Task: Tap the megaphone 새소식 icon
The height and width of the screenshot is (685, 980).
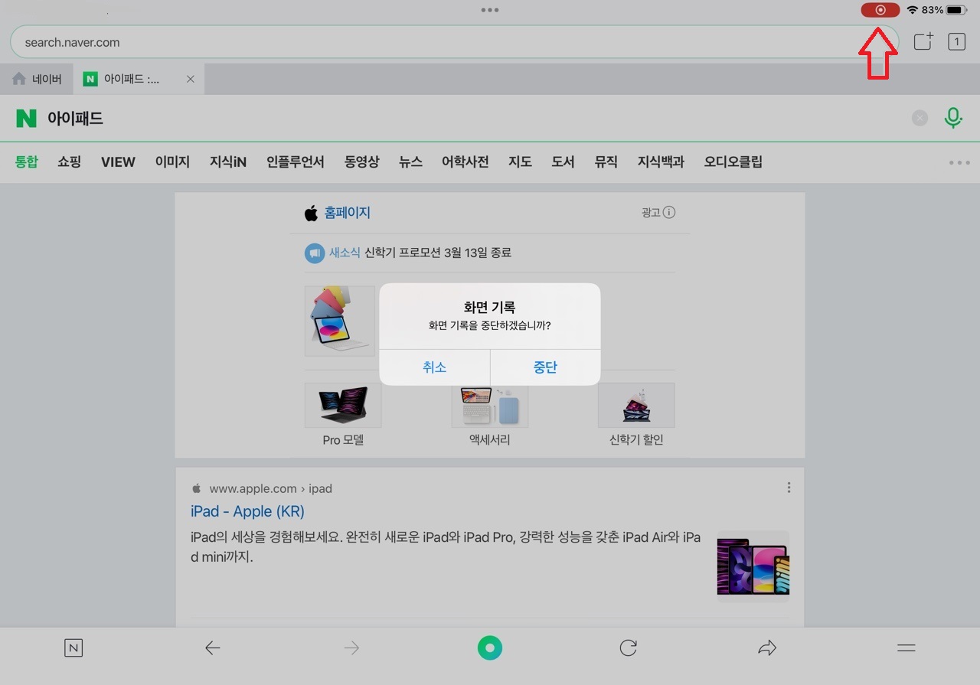Action: [x=314, y=253]
